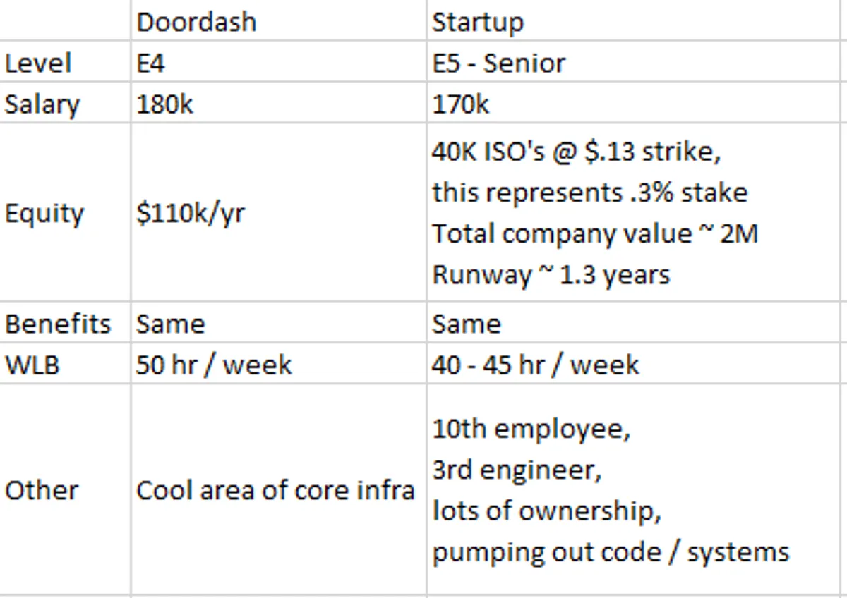Click the Level row label cell
Screen dimensions: 847x598
38,63
